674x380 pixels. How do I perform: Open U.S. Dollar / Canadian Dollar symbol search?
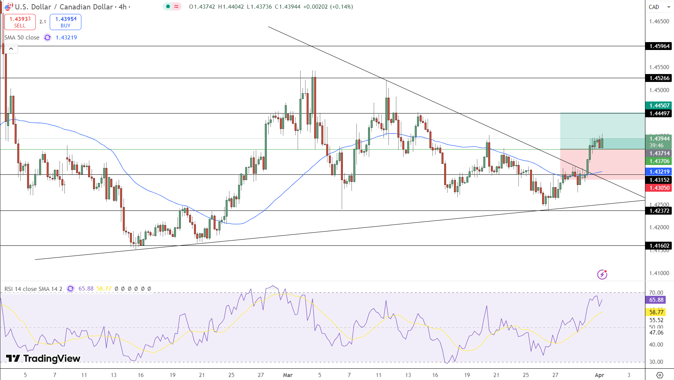pyautogui.click(x=64, y=7)
